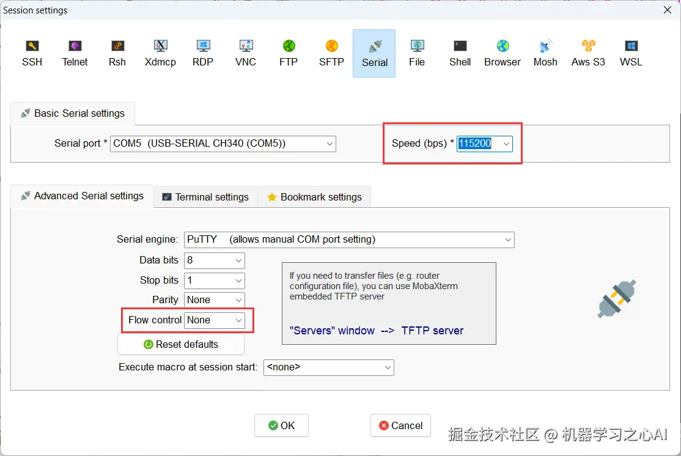This screenshot has width=681, height=456.
Task: Select the Rsh session icon
Action: coord(117,53)
